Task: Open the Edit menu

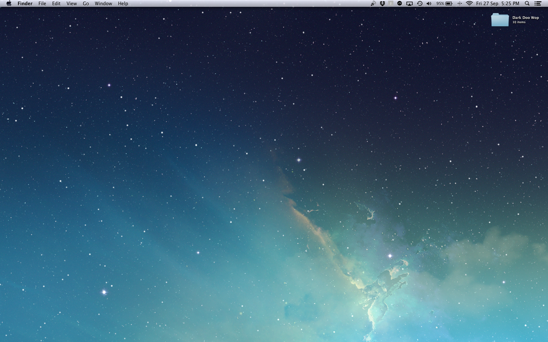Action: point(56,4)
